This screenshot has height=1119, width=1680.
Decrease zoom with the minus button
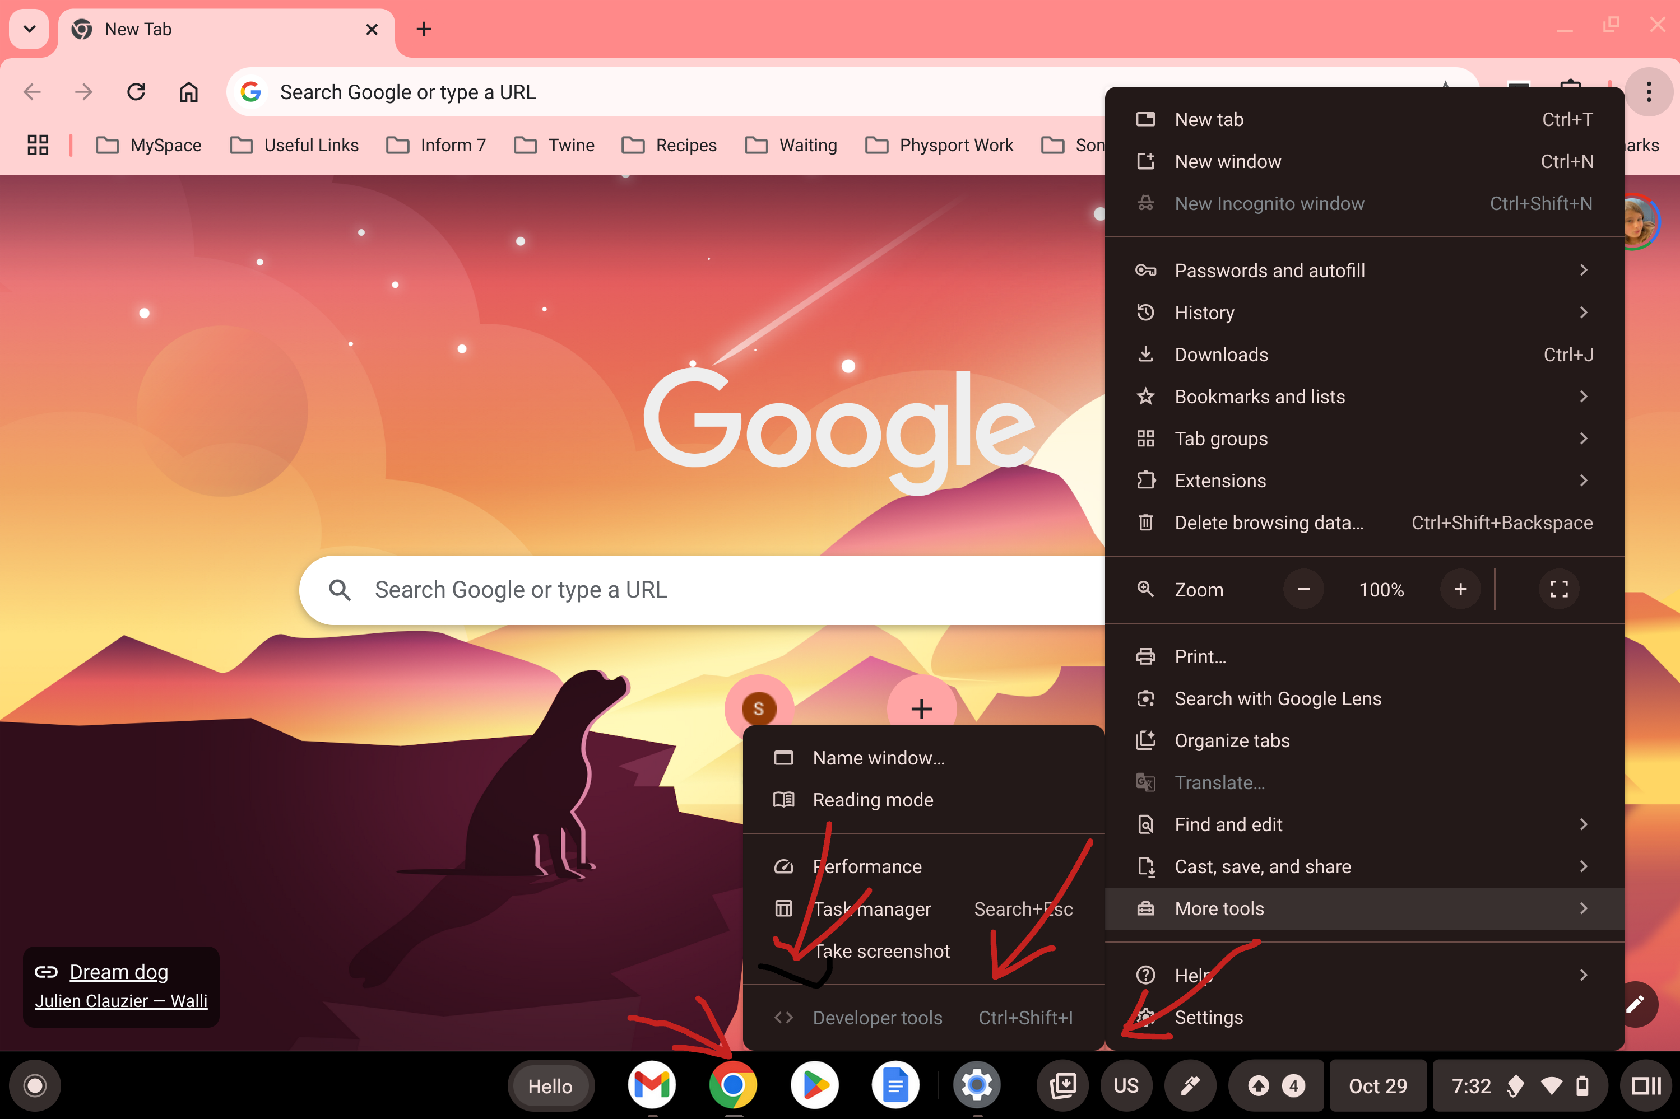[x=1303, y=590]
